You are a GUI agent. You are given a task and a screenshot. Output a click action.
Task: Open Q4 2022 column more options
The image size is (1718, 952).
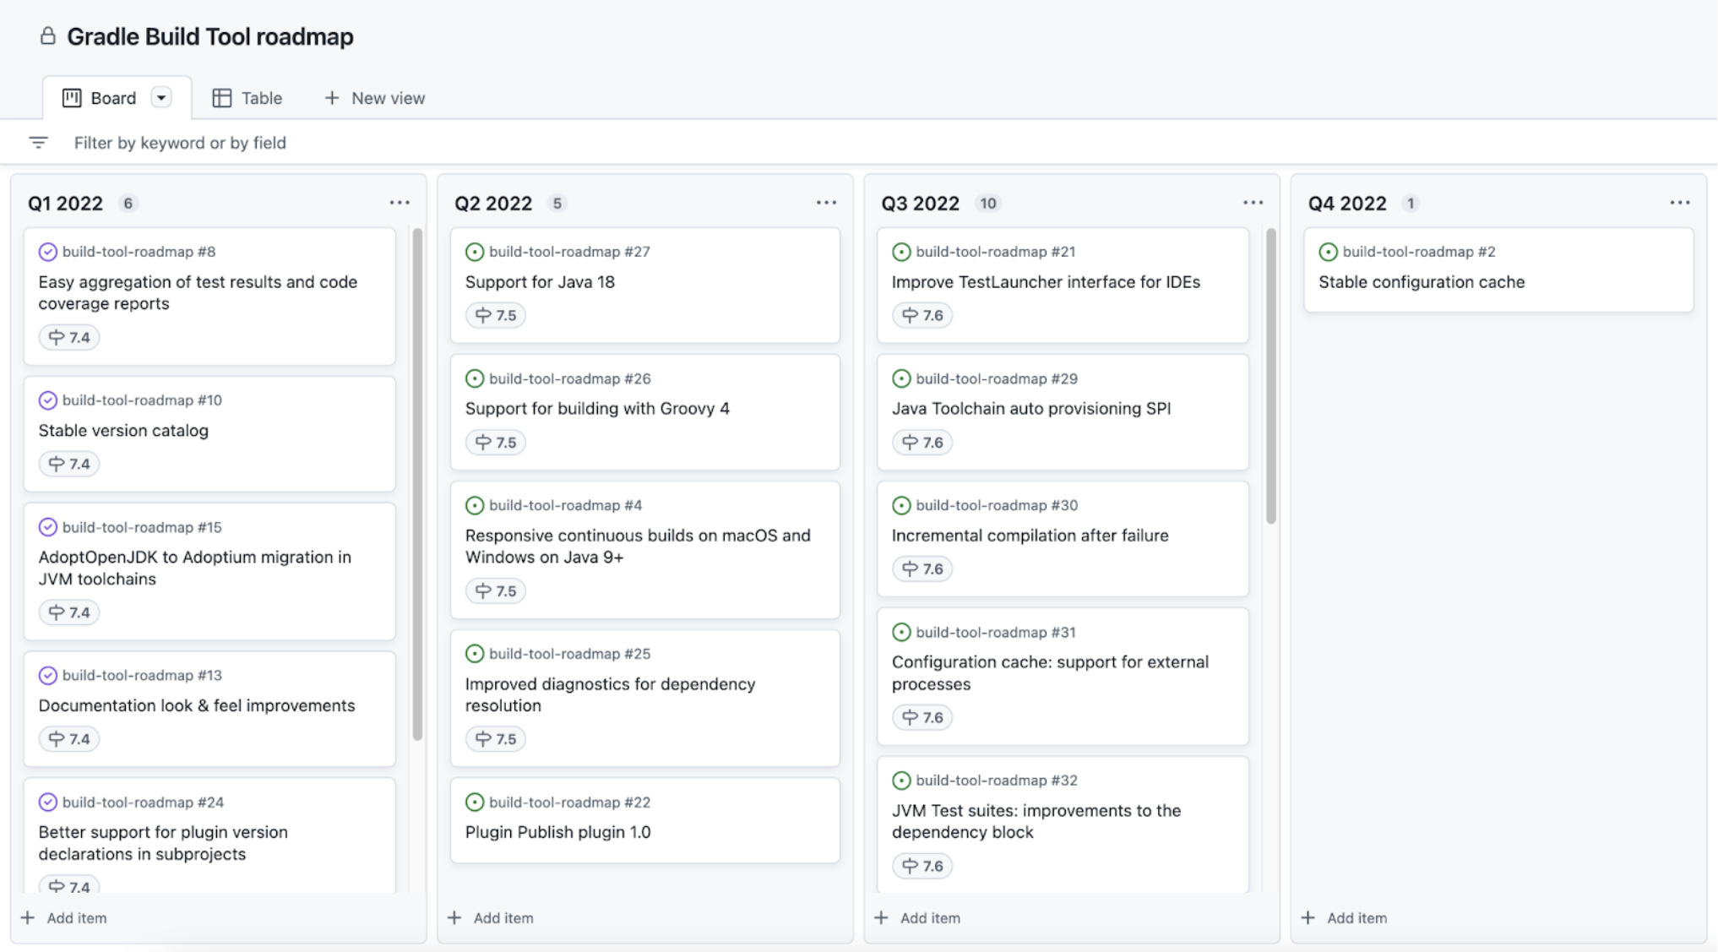1679,203
